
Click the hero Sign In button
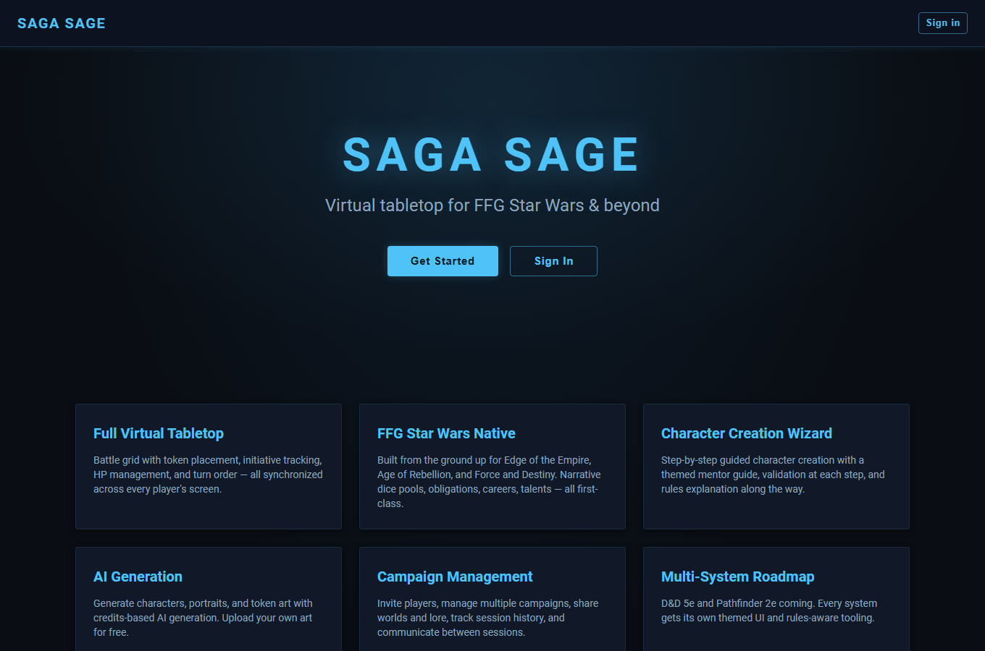[553, 261]
